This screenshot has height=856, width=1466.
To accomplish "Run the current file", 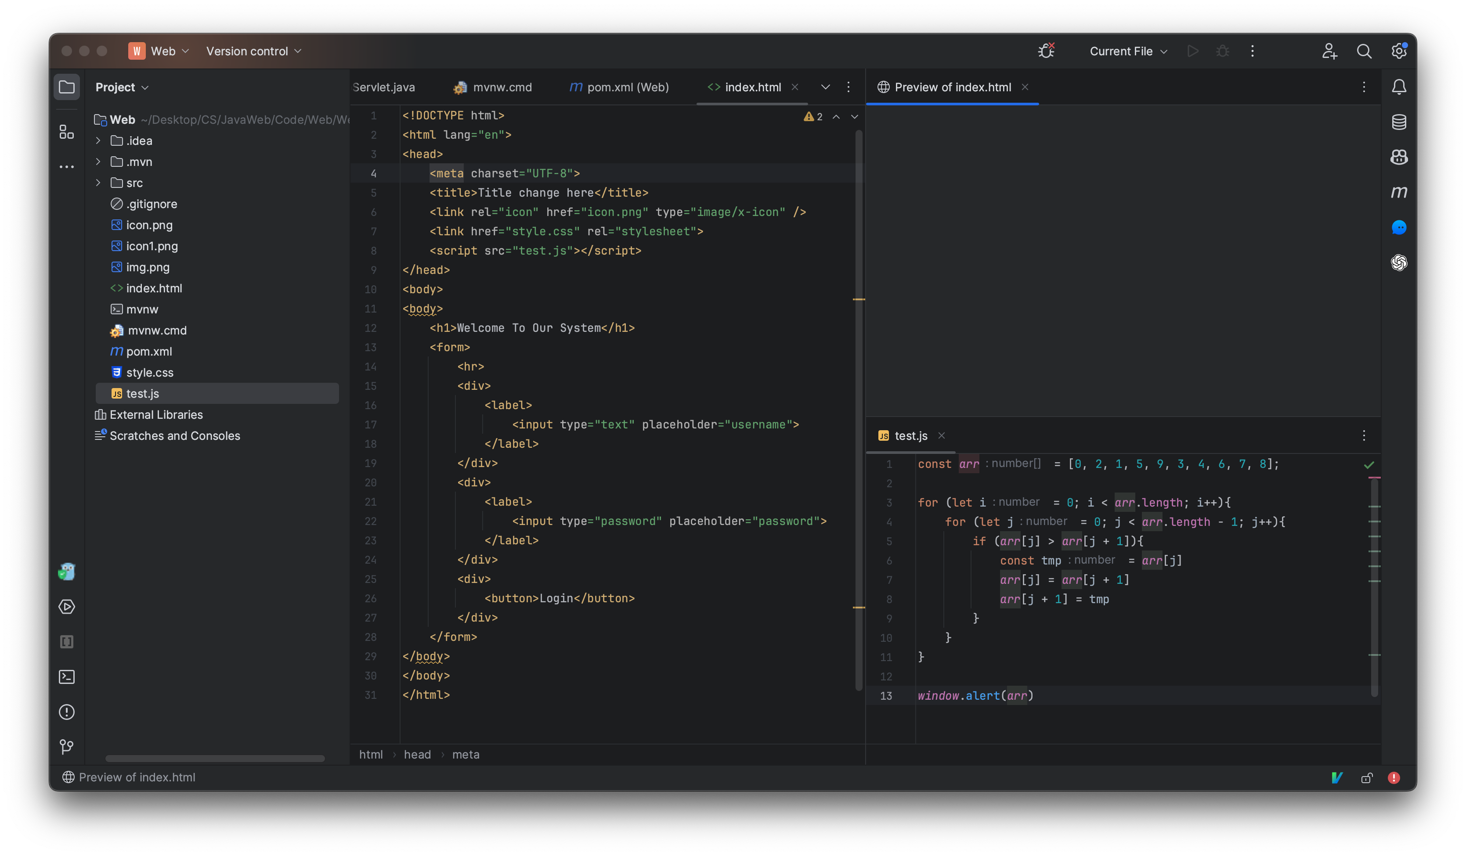I will coord(1193,51).
